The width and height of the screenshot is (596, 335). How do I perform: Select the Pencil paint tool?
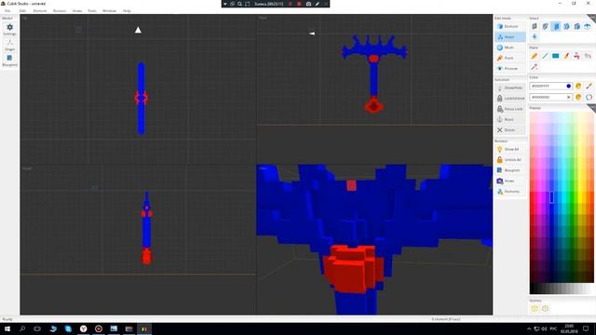point(535,56)
